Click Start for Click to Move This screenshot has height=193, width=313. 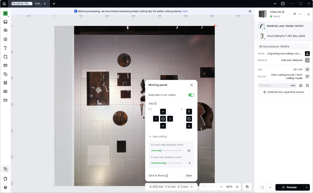pos(189,176)
